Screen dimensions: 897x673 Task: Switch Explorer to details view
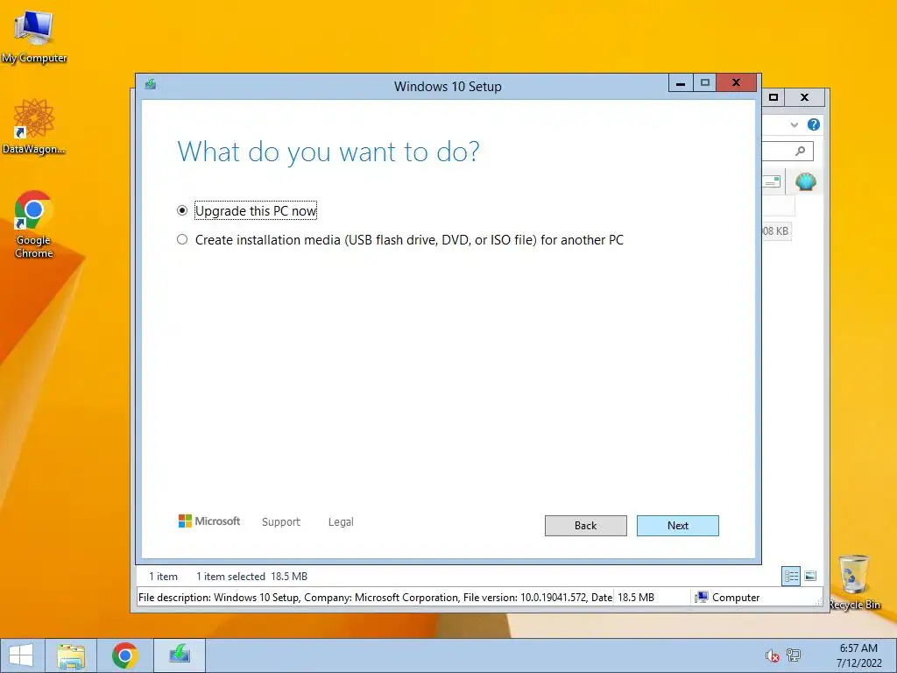coord(791,576)
